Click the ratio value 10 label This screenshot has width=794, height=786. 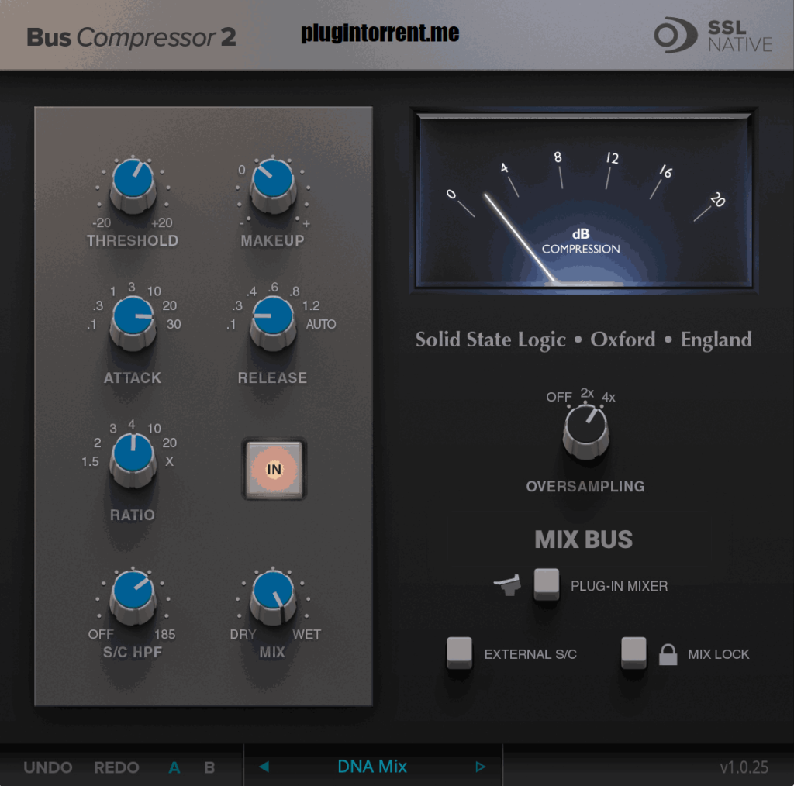click(154, 429)
